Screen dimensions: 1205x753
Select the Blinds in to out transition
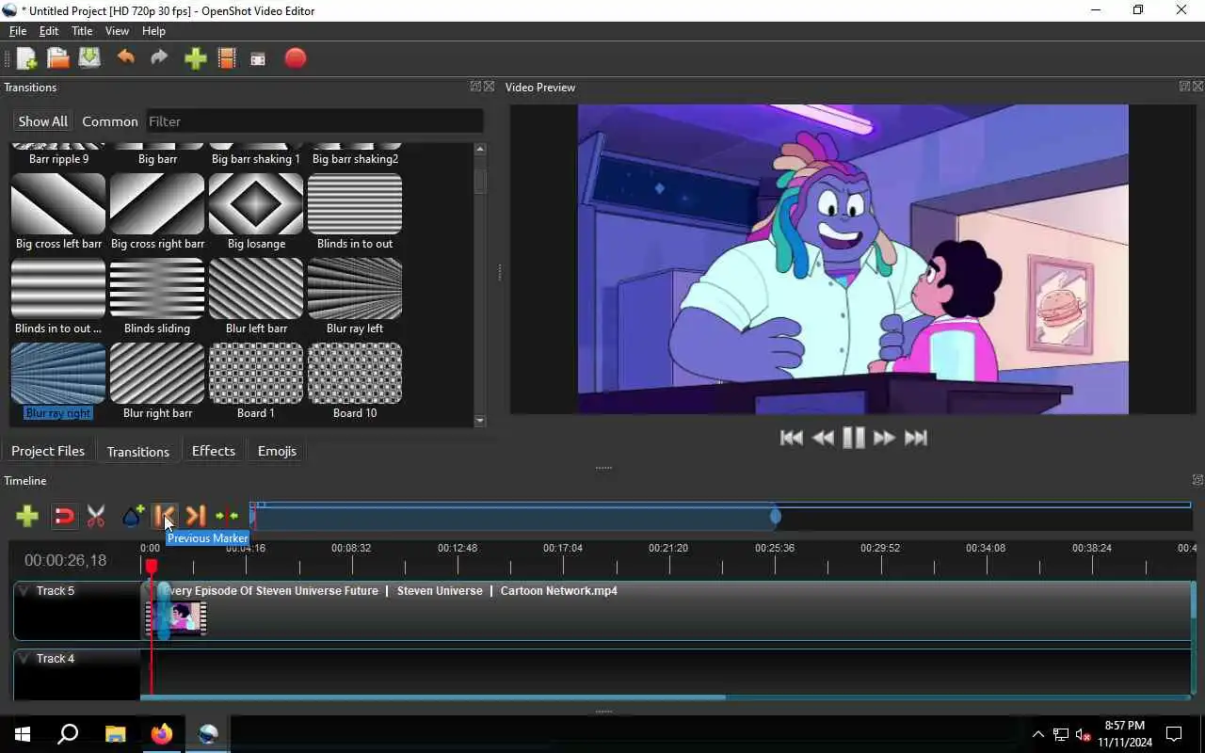coord(355,213)
